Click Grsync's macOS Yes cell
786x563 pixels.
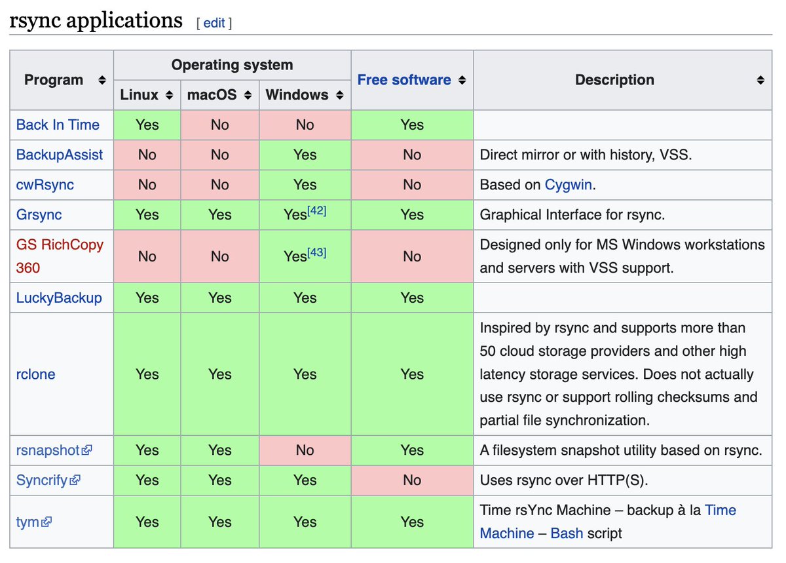220,214
